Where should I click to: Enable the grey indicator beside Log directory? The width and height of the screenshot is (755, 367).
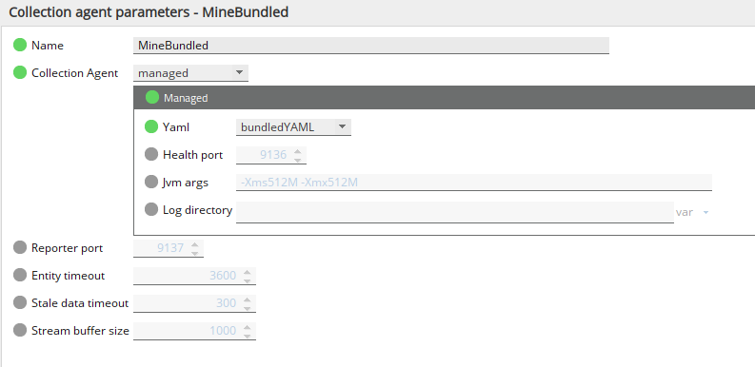tap(151, 210)
